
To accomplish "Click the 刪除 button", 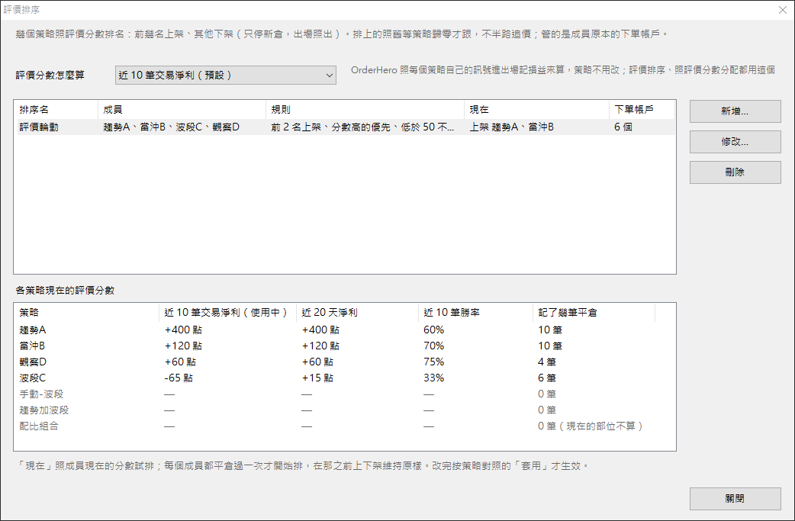I will [x=735, y=172].
